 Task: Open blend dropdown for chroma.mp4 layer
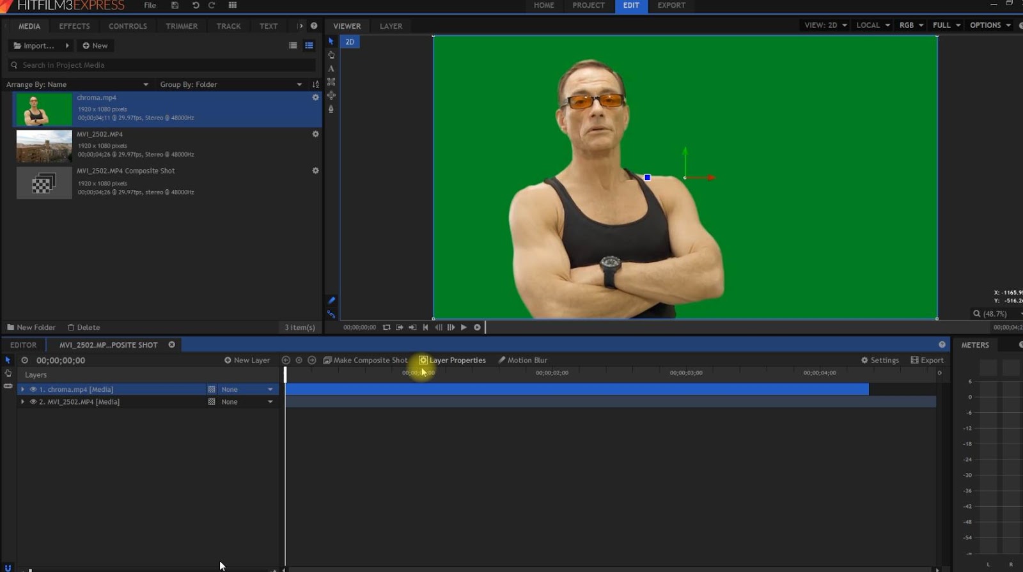coord(247,389)
